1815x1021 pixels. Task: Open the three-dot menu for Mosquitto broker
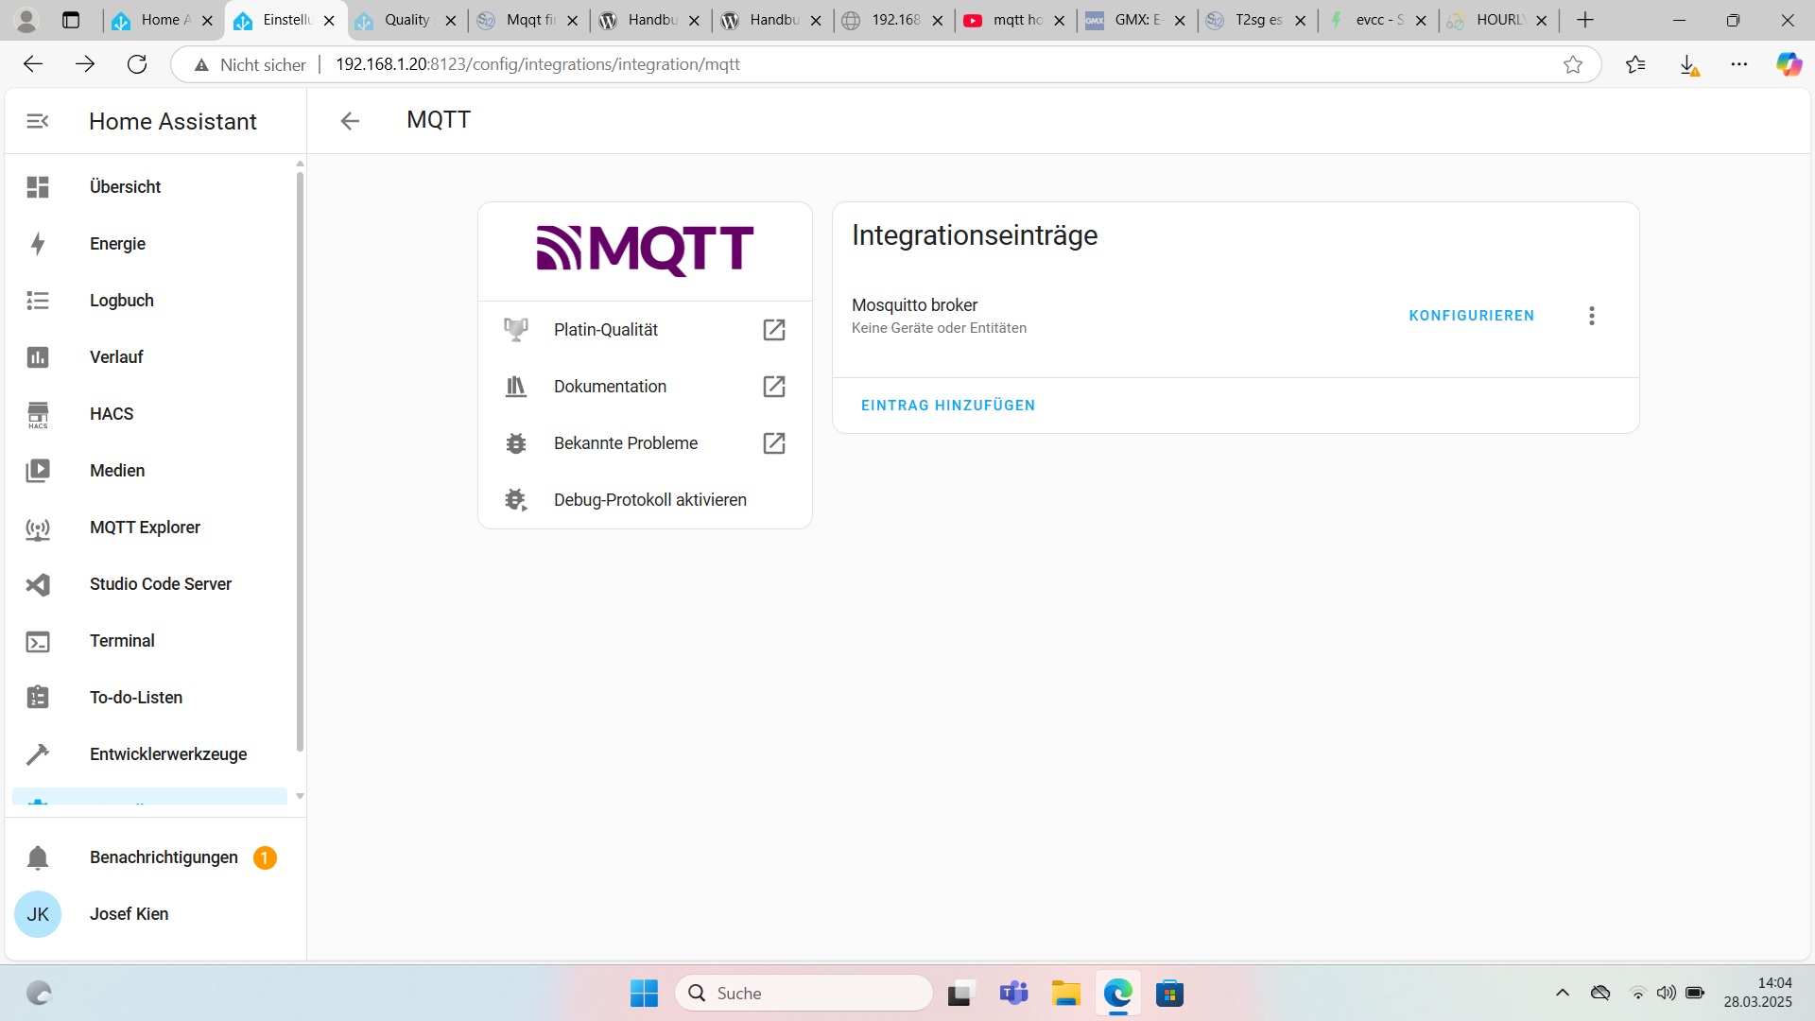(1592, 316)
